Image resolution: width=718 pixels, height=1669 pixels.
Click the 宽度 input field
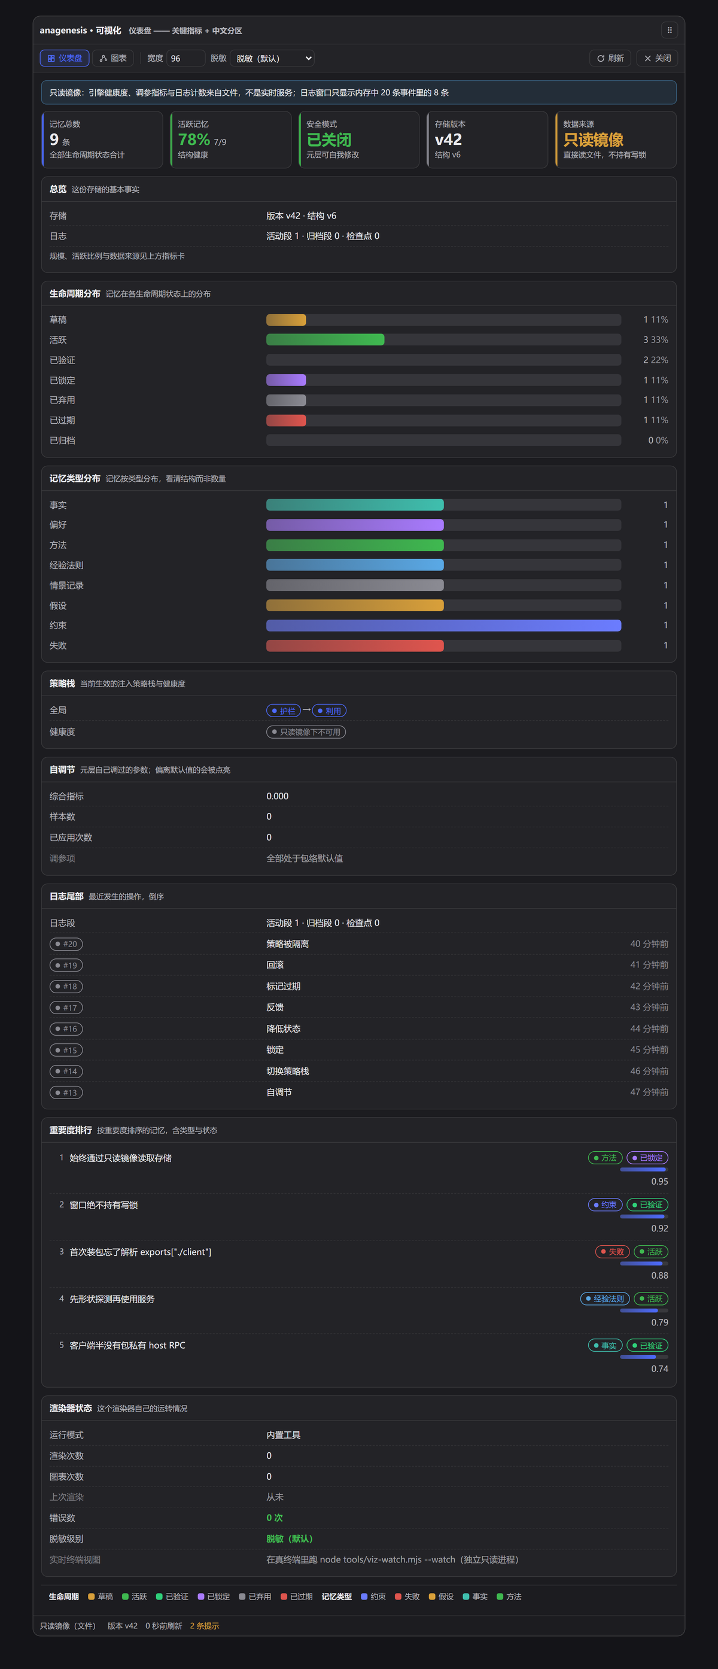(186, 58)
